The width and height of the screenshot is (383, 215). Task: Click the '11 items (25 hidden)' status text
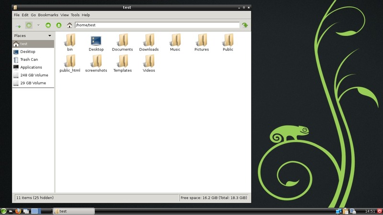(35, 198)
